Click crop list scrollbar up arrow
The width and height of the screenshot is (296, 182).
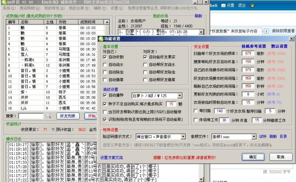click(x=107, y=22)
